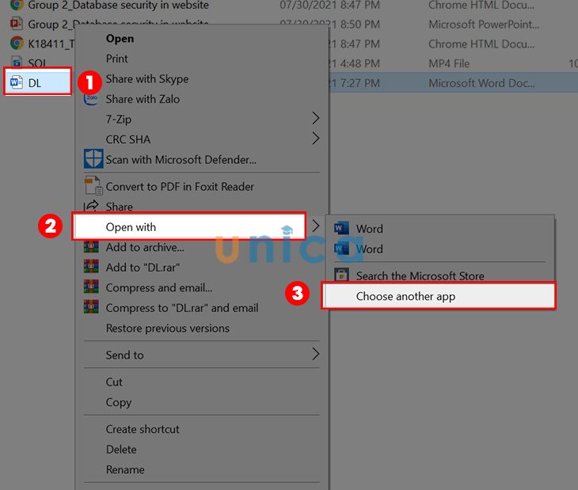Select the Group 2_Database security Chrome HTML file name

point(118,6)
